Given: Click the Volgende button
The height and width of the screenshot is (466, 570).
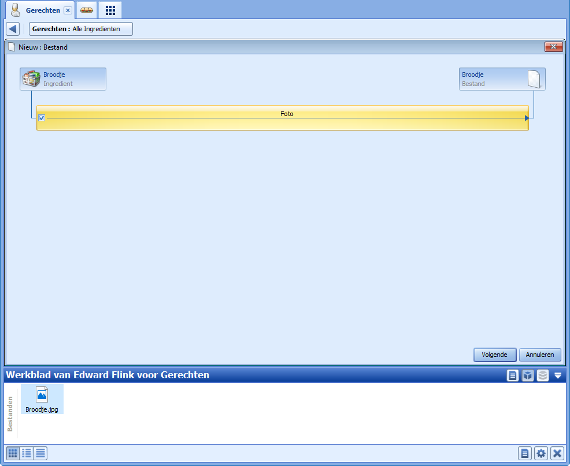Looking at the screenshot, I should 495,355.
